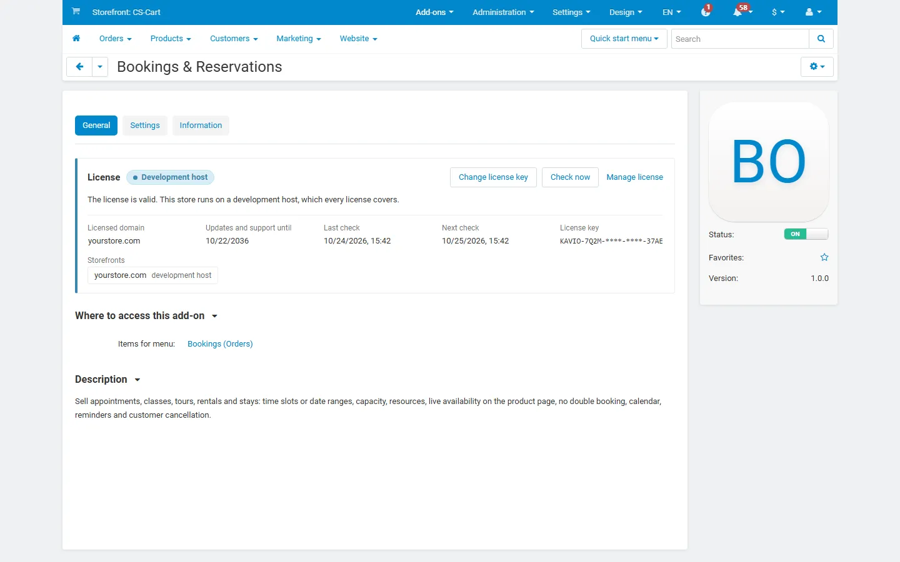Open the Orders menu

point(116,39)
